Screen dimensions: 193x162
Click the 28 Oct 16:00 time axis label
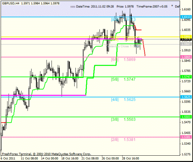click(131, 158)
